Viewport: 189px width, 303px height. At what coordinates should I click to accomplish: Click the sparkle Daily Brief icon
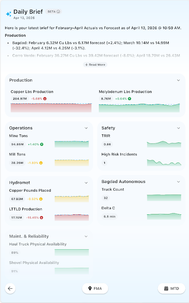[x=8, y=14]
